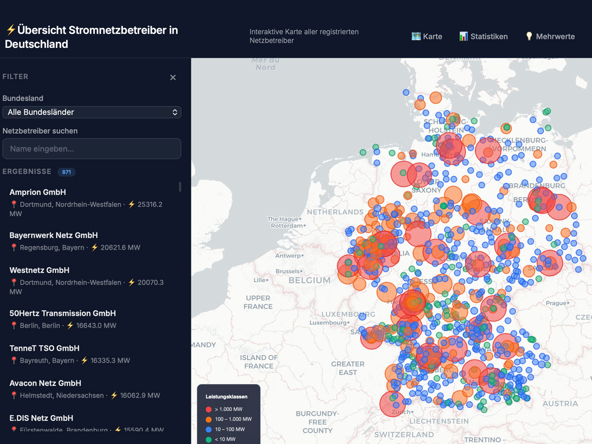The height and width of the screenshot is (444, 592).
Task: Click the location pin icon in Westnetz GmbH row
Action: click(14, 283)
